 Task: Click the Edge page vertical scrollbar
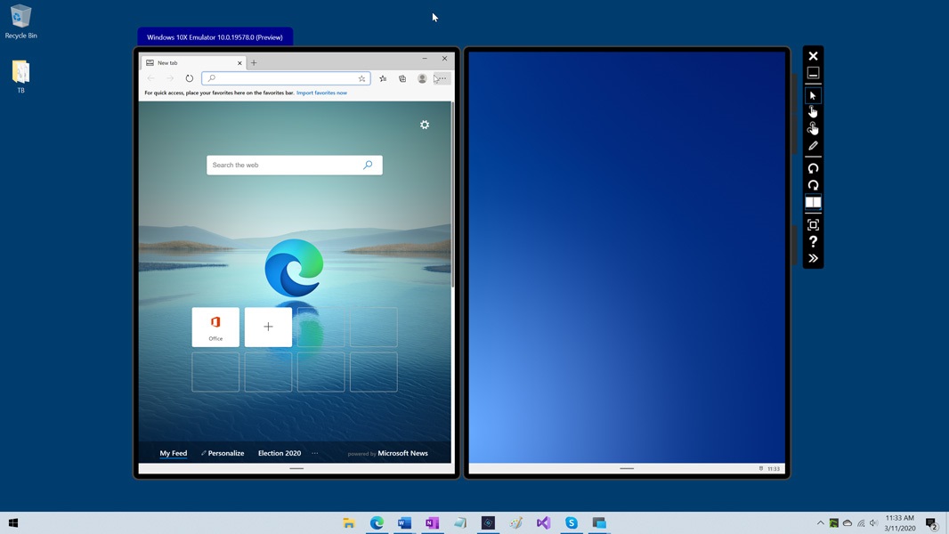click(x=453, y=193)
